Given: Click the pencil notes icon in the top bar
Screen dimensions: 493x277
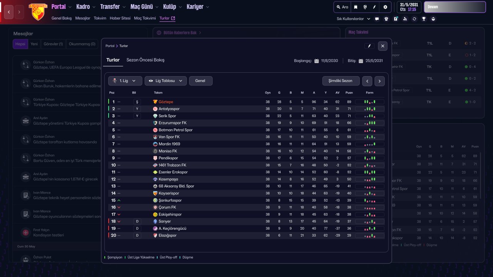Looking at the screenshot, I should 374,7.
